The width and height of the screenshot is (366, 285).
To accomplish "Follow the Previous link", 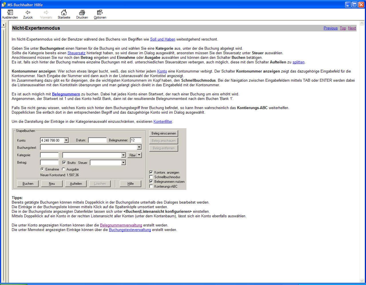I will coord(331,28).
